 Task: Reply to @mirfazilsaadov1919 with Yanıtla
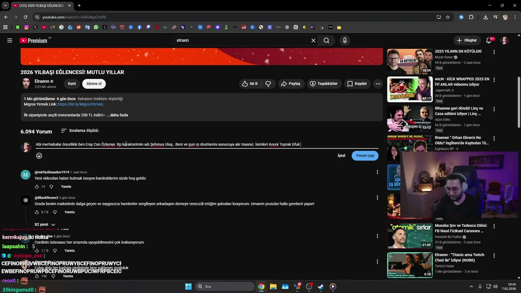tap(66, 186)
